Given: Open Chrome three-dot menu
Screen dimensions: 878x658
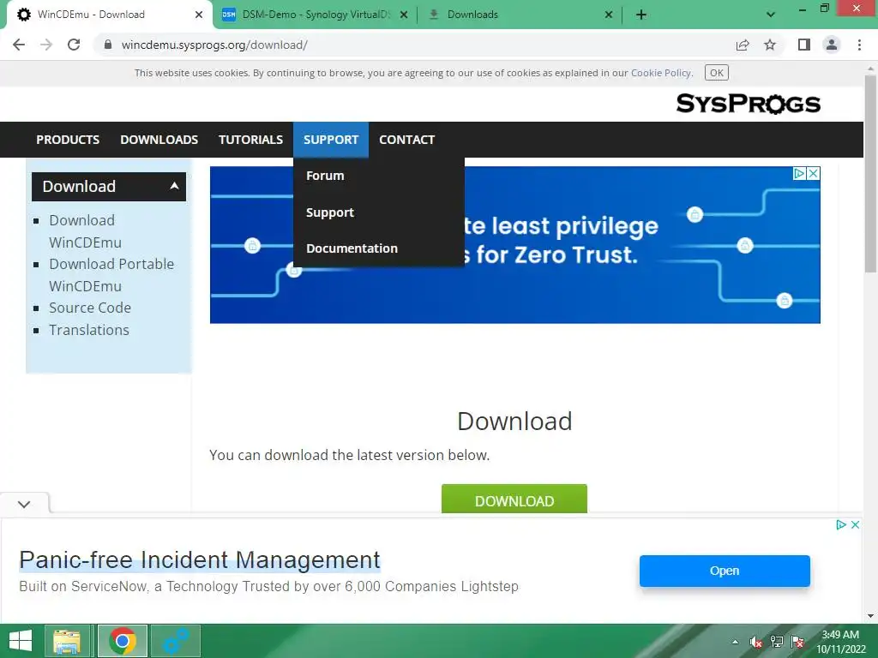Looking at the screenshot, I should (x=859, y=45).
